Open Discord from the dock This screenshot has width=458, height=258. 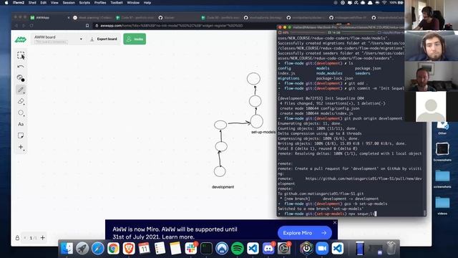(x=268, y=249)
